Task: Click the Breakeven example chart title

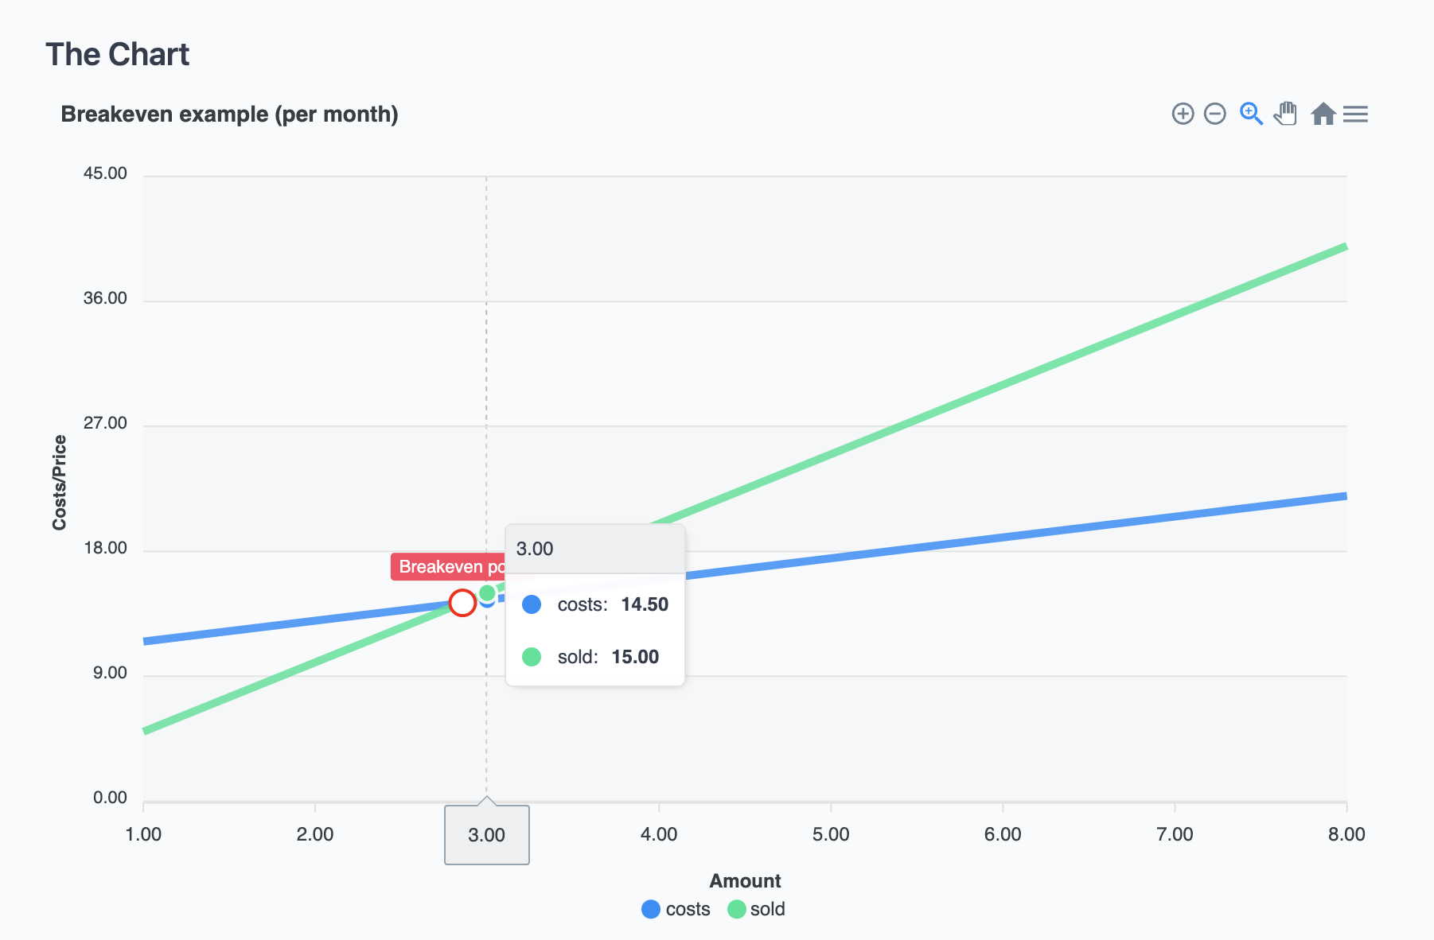Action: click(x=229, y=115)
